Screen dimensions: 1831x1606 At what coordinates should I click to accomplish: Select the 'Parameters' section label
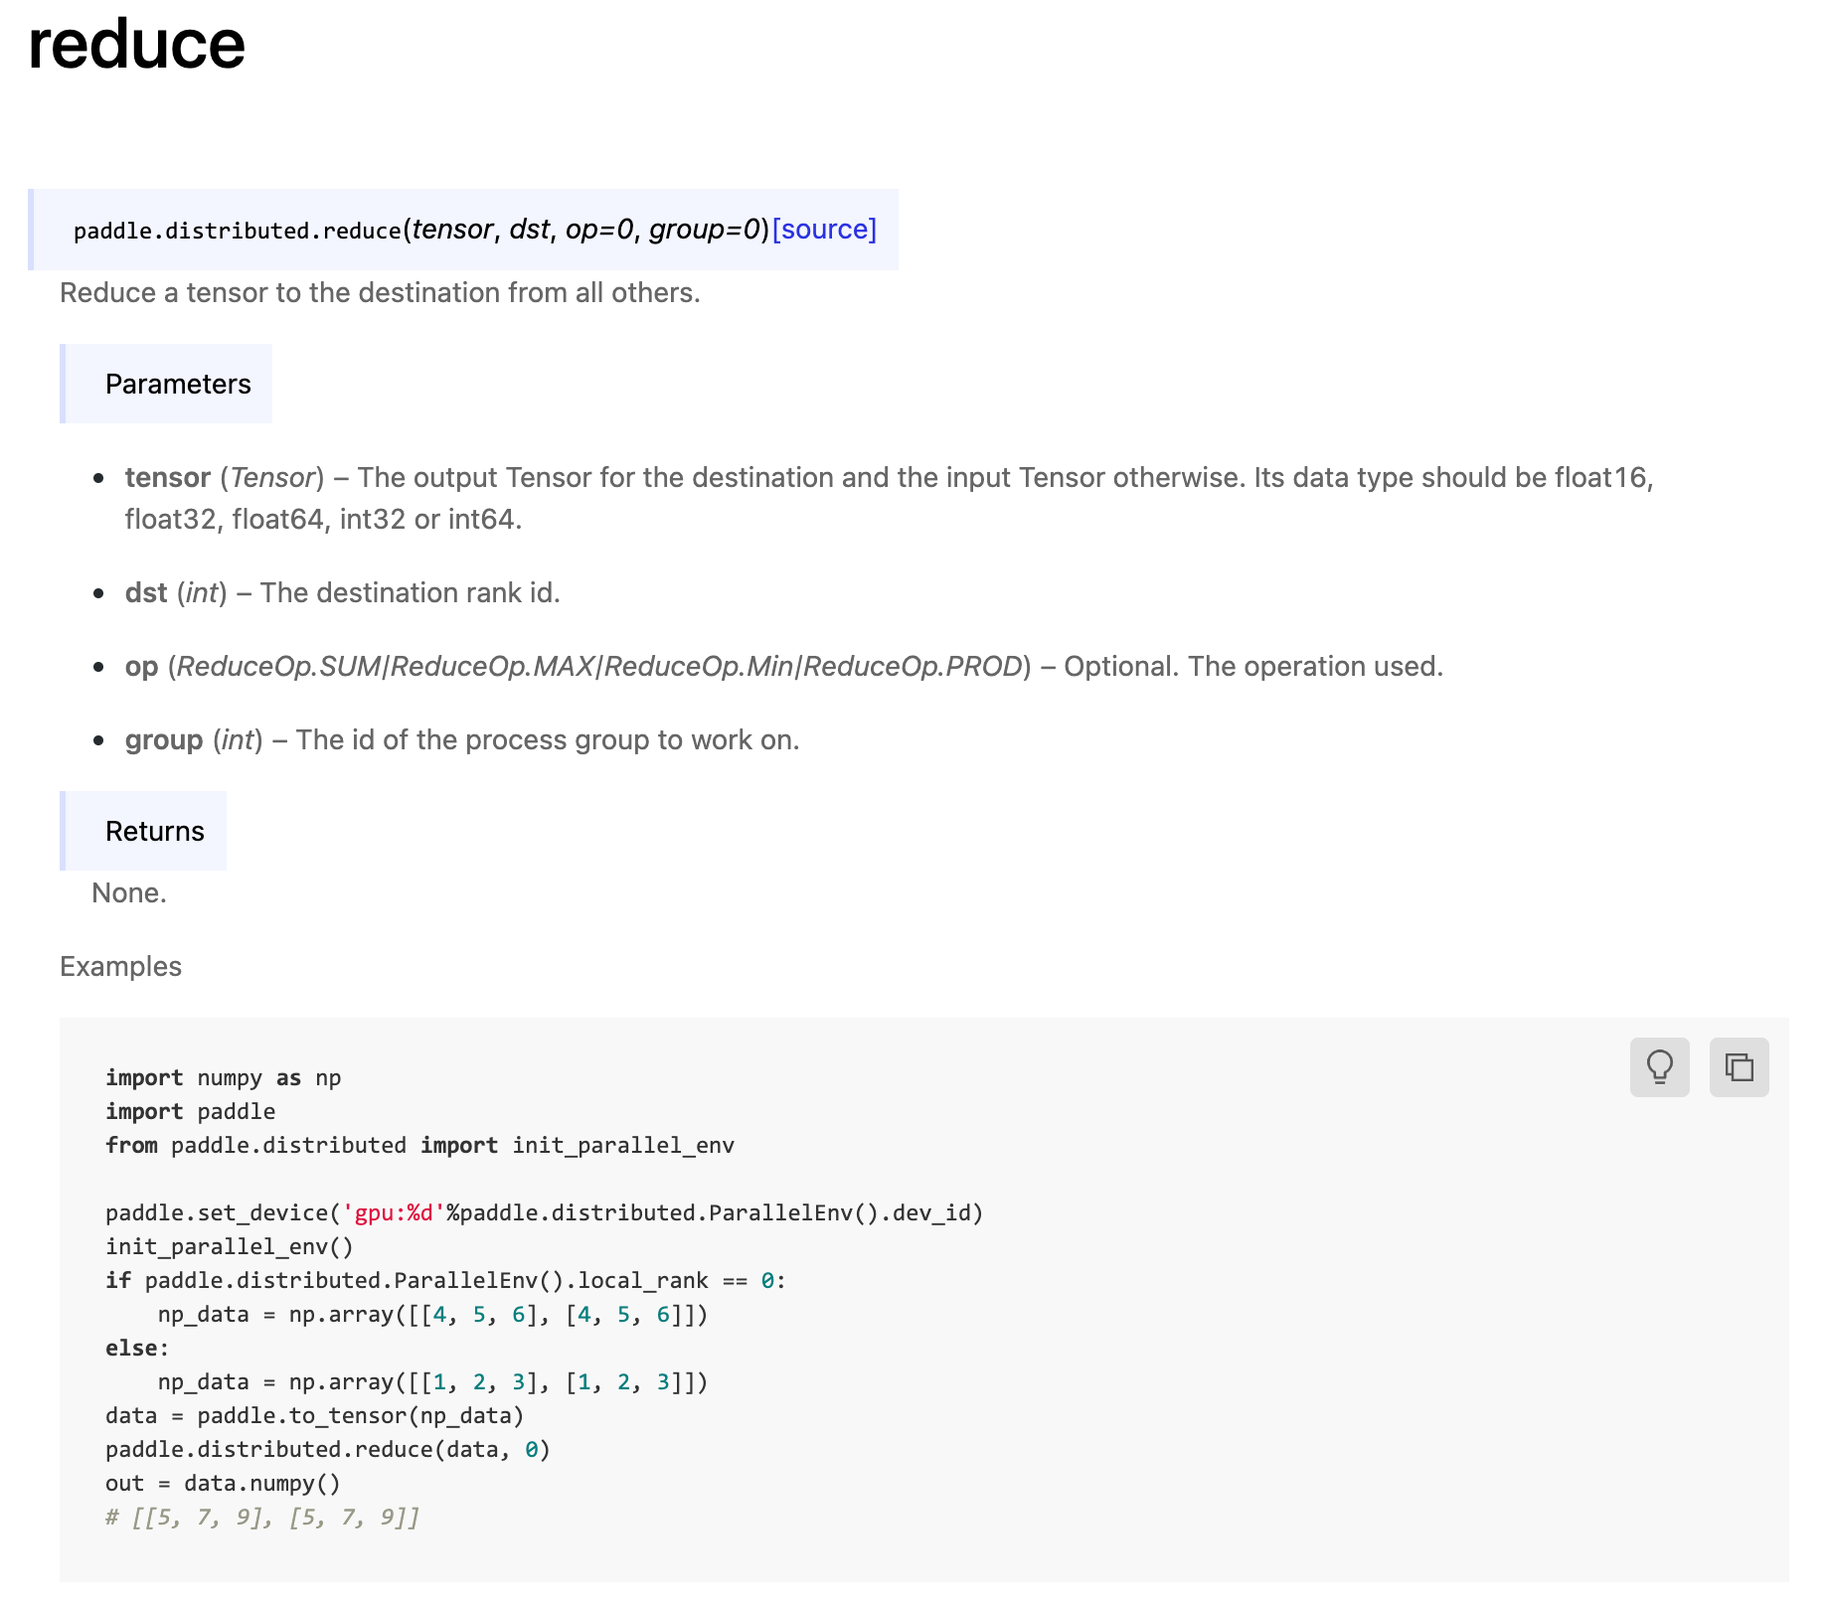pyautogui.click(x=178, y=385)
